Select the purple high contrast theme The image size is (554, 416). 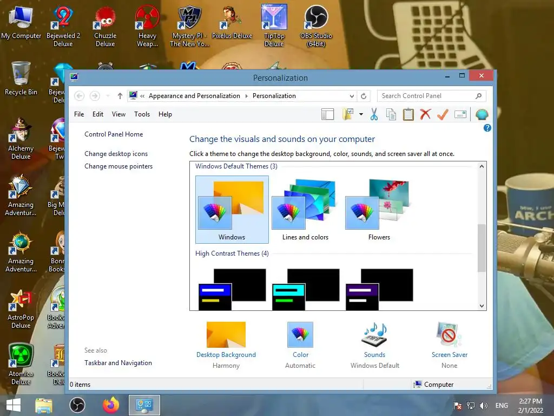click(x=379, y=289)
